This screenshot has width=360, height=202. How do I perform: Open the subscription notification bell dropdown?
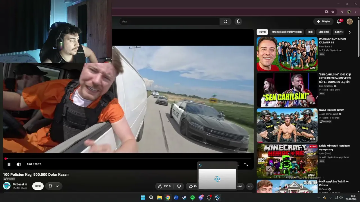tap(54, 186)
